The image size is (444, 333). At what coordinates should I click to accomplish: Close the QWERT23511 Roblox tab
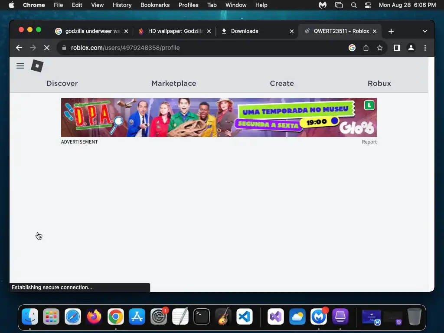[x=375, y=31]
